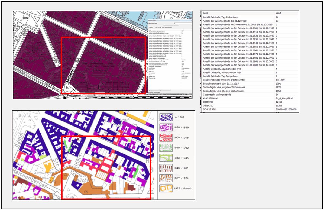The image size is (324, 210).
Task: Select the OBJECTID value '11205'
Action: [x=279, y=106]
